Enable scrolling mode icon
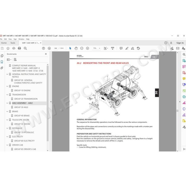Image resolution: width=186 pixels, height=186 pixels. coord(112,48)
